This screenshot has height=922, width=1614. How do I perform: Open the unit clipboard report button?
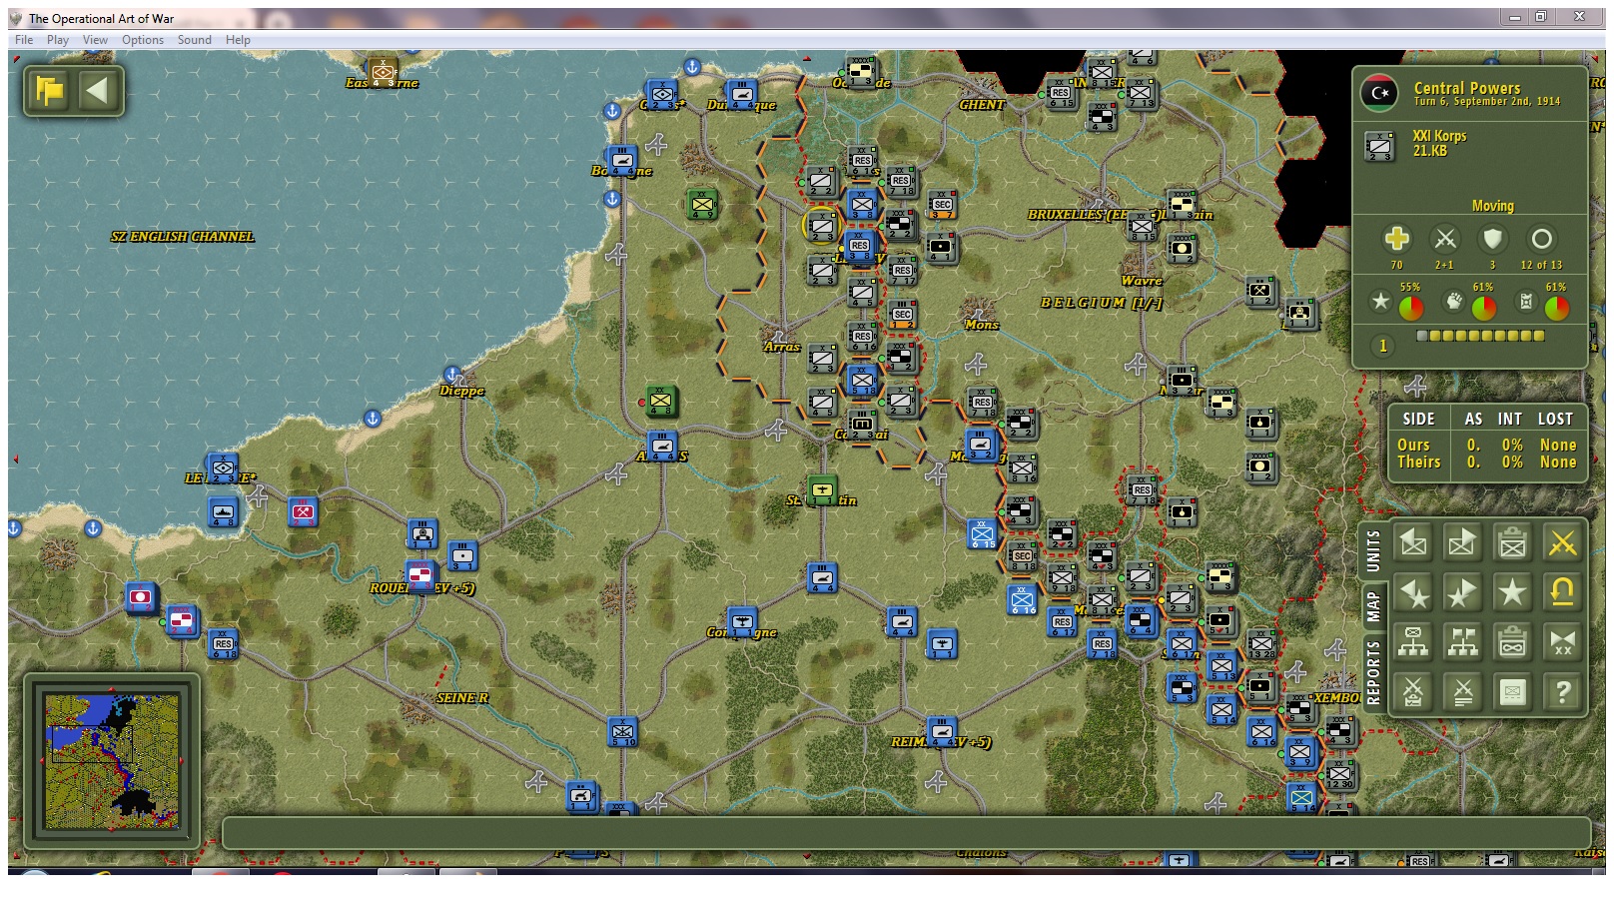[x=1512, y=542]
